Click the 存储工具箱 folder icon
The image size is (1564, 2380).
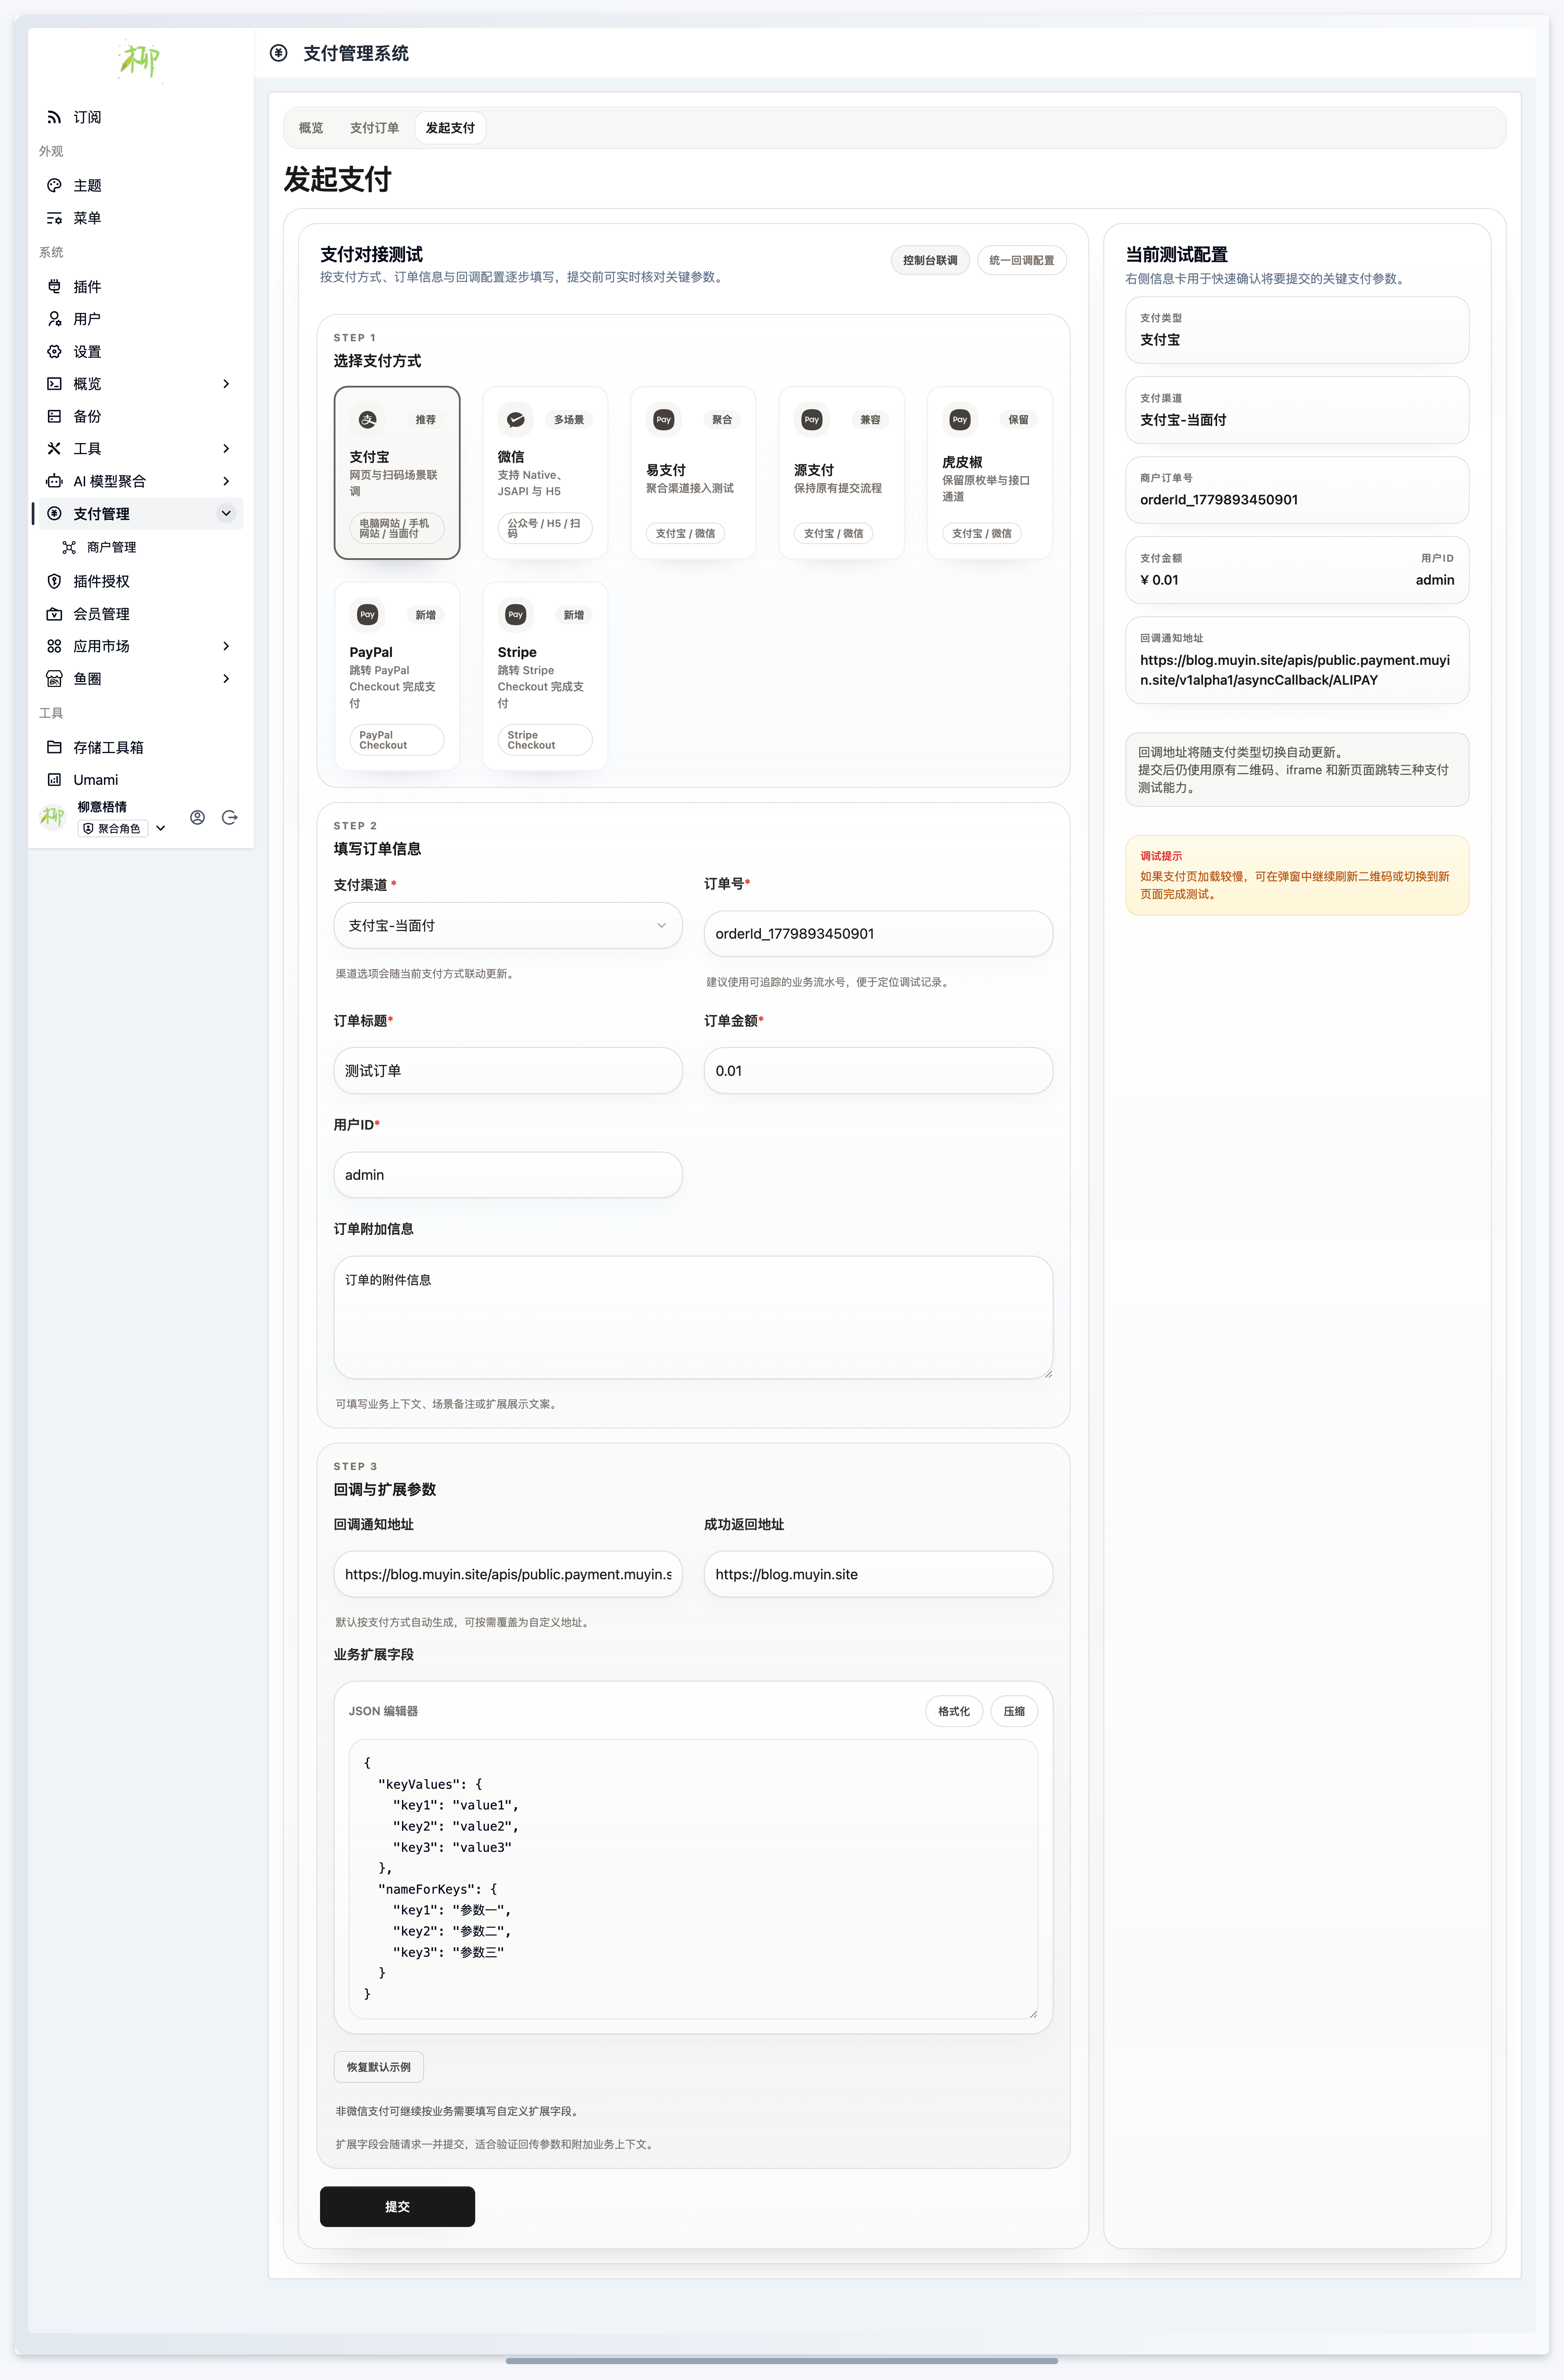coord(54,747)
